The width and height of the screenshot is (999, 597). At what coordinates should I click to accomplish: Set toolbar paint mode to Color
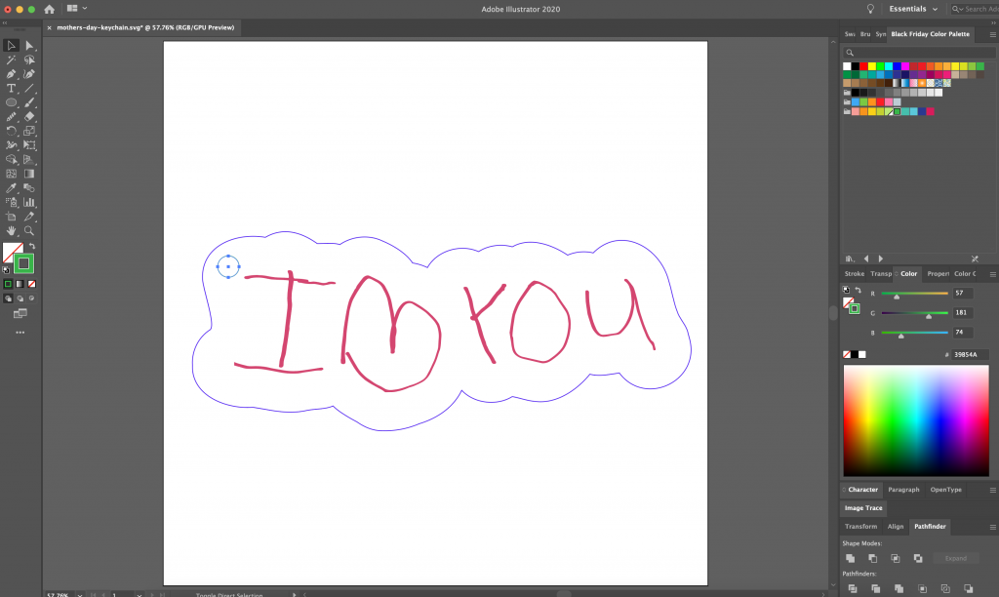tap(8, 284)
